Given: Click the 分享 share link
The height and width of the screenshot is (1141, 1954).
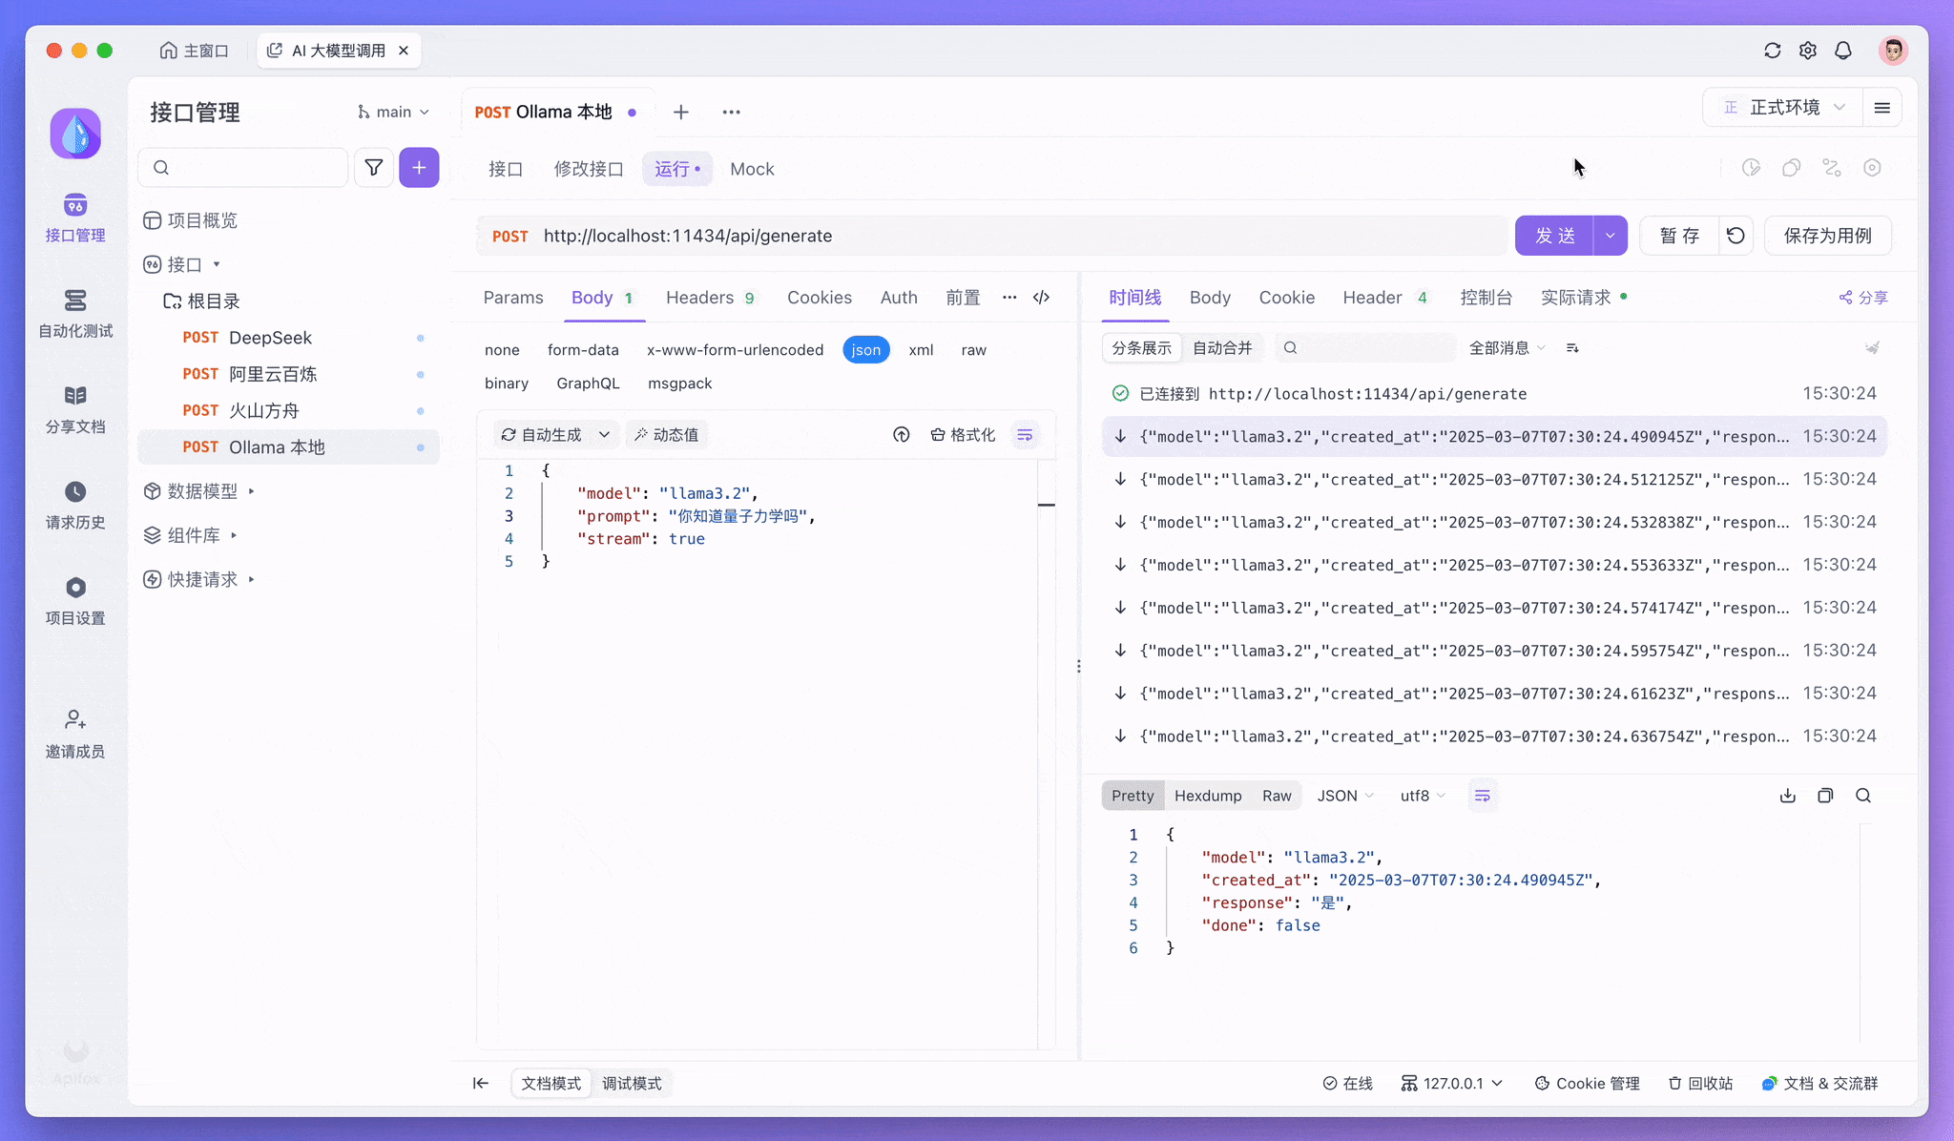Looking at the screenshot, I should pyautogui.click(x=1863, y=298).
